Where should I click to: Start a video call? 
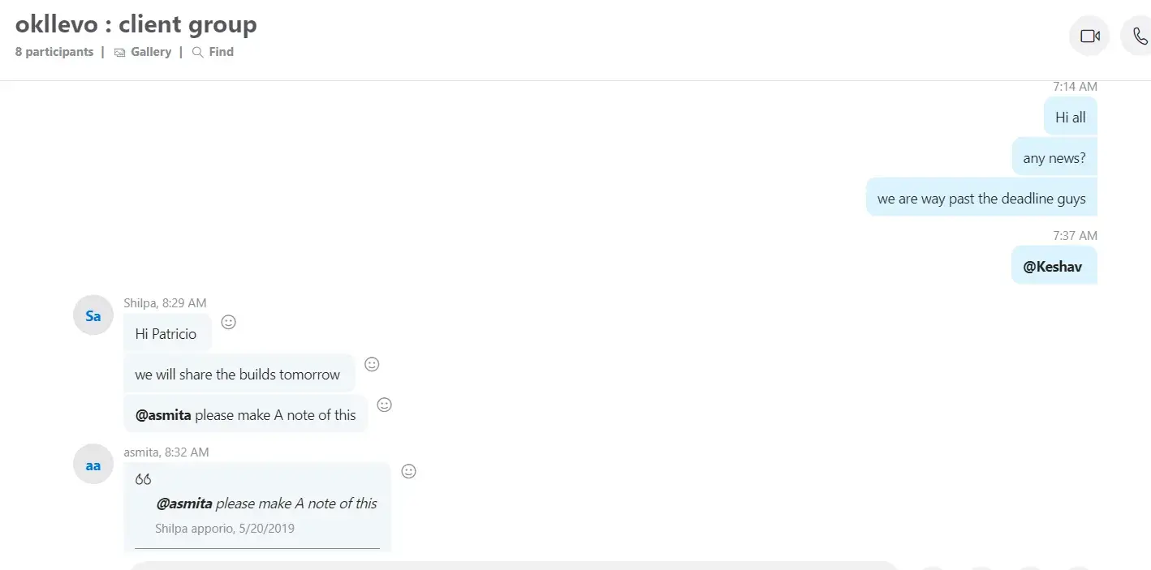[x=1089, y=36]
